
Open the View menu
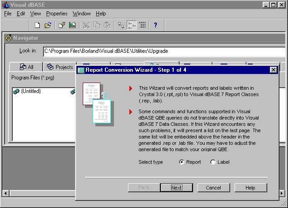35,14
